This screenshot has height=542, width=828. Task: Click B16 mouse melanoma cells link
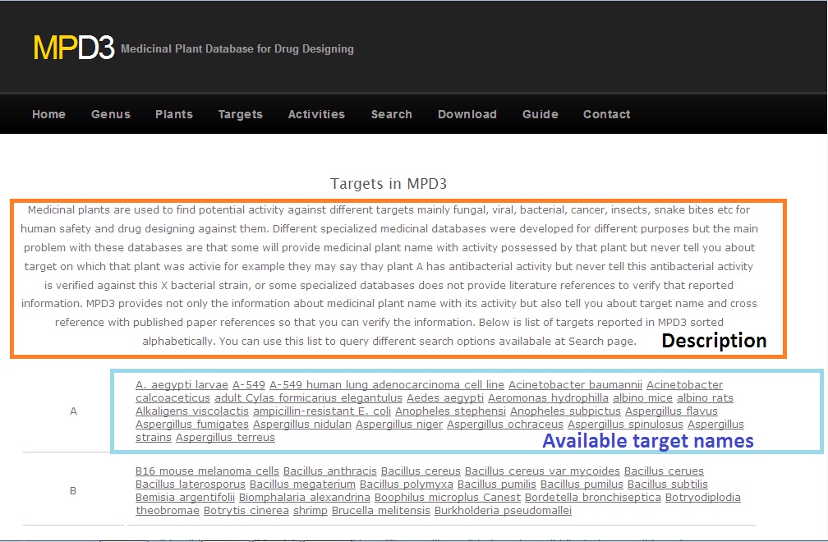[207, 471]
